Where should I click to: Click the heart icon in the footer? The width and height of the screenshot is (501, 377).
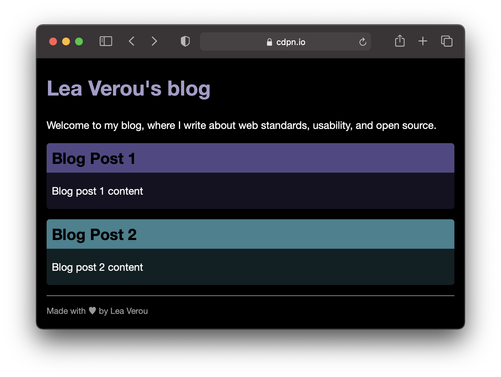tap(92, 311)
